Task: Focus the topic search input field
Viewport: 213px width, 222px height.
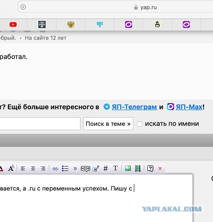Action: tap(40, 124)
